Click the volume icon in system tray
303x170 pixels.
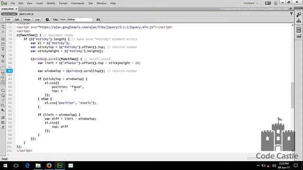[x=274, y=166]
